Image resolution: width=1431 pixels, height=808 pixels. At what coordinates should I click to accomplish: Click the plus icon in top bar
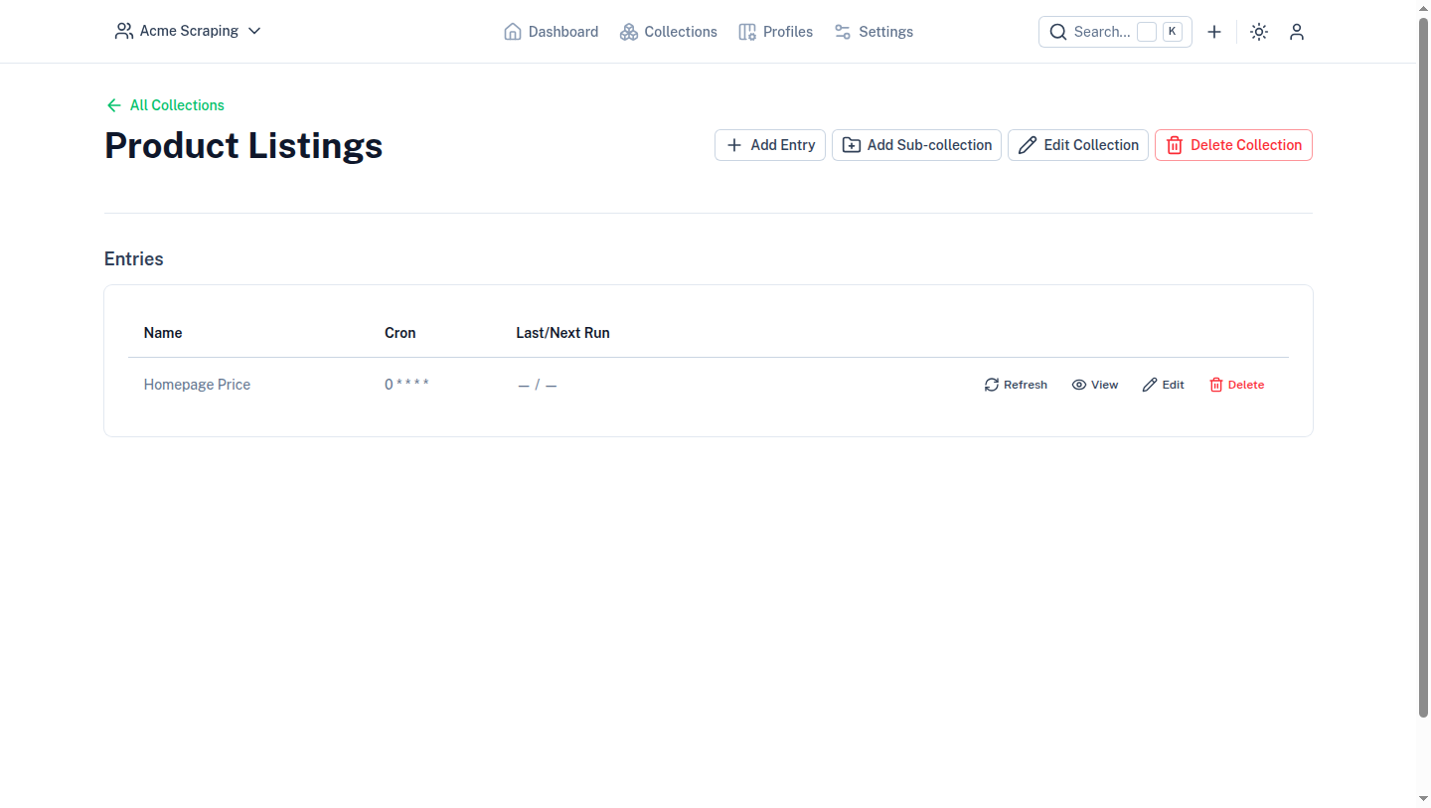pyautogui.click(x=1214, y=32)
